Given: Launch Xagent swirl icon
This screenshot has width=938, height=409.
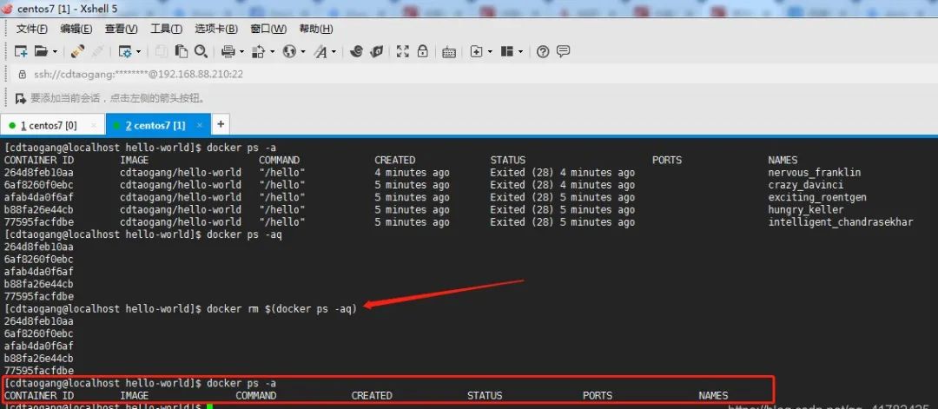Looking at the screenshot, I should 357,51.
